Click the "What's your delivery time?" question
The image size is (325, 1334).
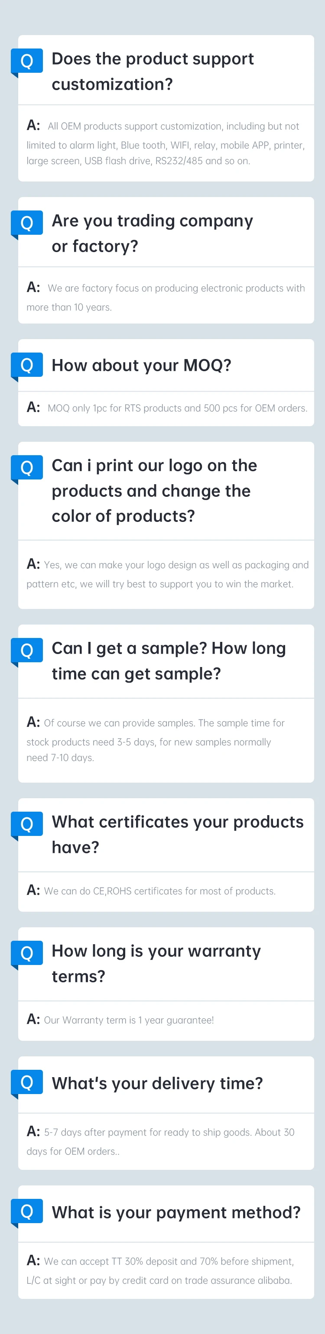click(157, 1083)
